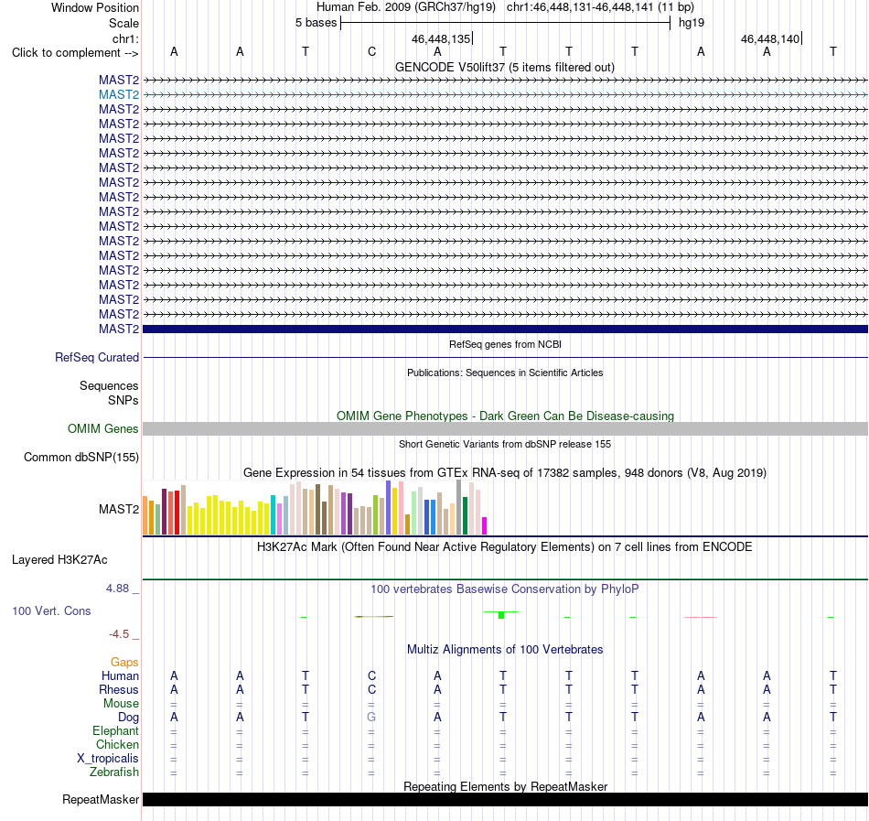Click the C base in Rhesus alignment row
Viewport: 869px width, 821px height.
click(x=372, y=689)
